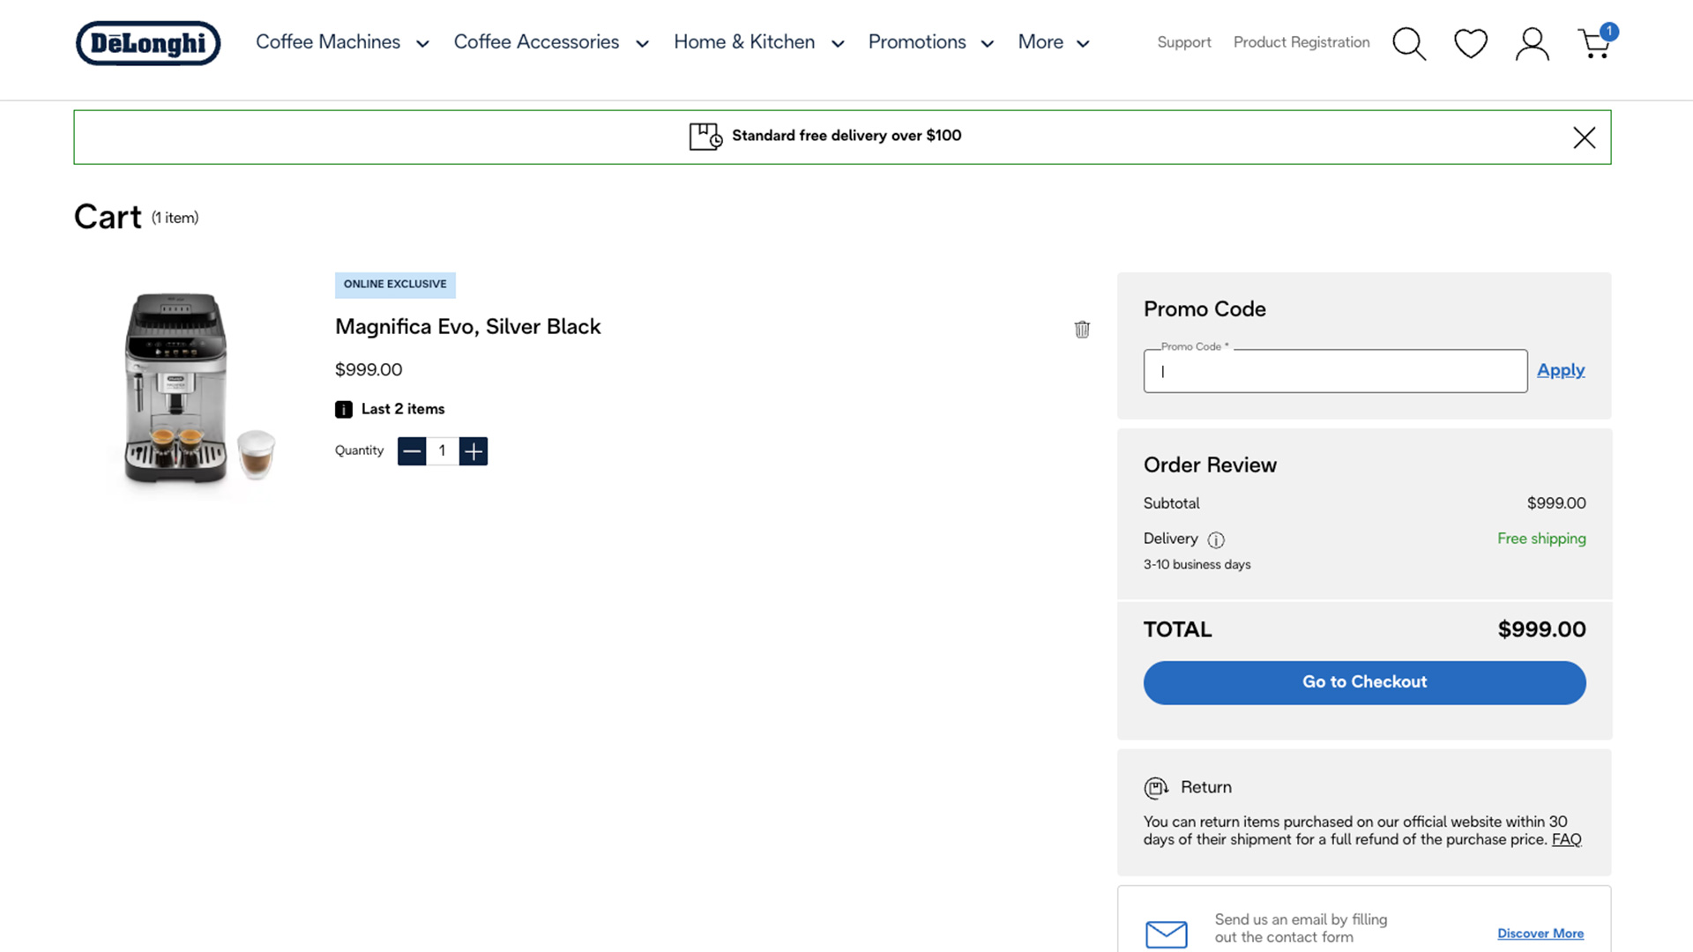
Task: Expand the Home & Kitchen menu
Action: (x=759, y=42)
